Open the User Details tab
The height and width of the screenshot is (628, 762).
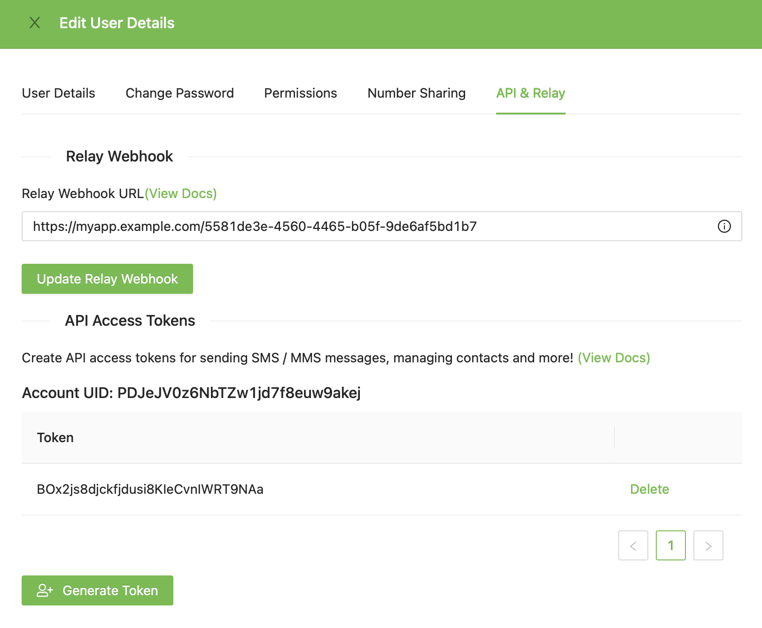click(x=59, y=93)
